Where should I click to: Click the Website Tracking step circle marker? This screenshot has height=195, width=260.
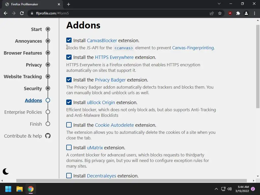pyautogui.click(x=48, y=76)
